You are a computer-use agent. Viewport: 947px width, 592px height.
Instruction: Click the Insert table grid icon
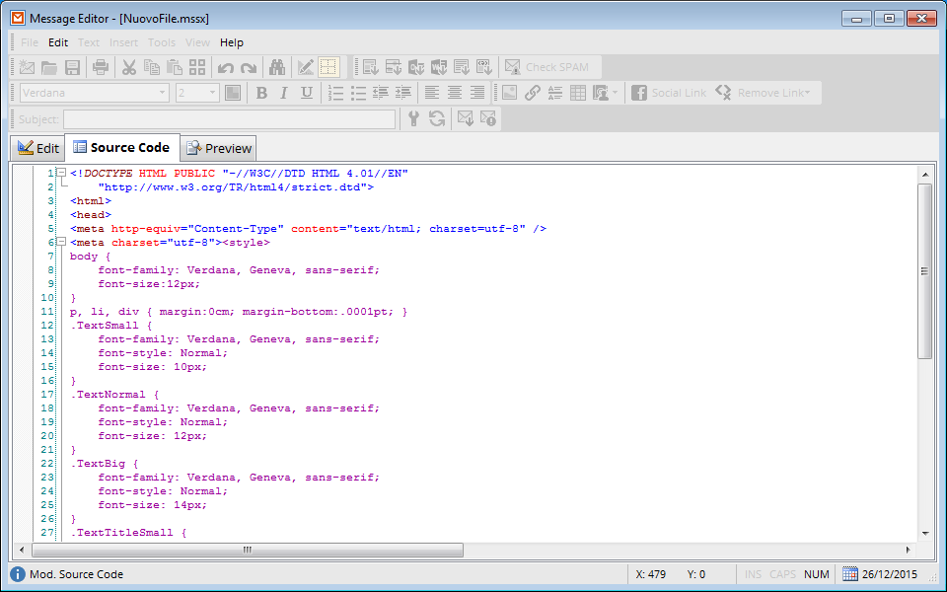click(577, 93)
